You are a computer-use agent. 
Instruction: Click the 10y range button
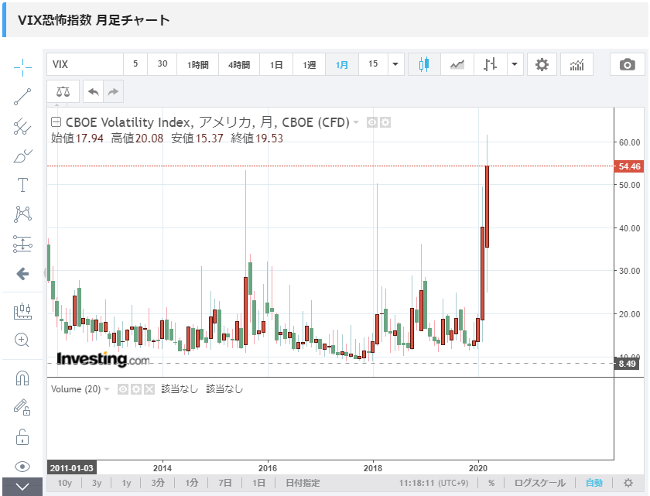click(65, 483)
